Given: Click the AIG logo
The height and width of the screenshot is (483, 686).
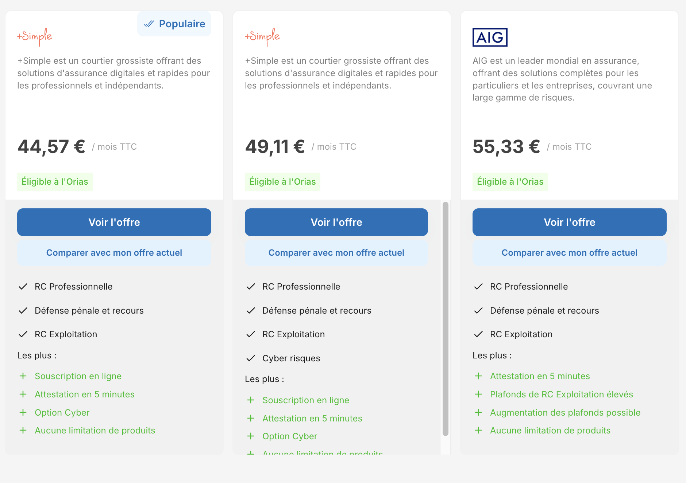Looking at the screenshot, I should pos(490,37).
